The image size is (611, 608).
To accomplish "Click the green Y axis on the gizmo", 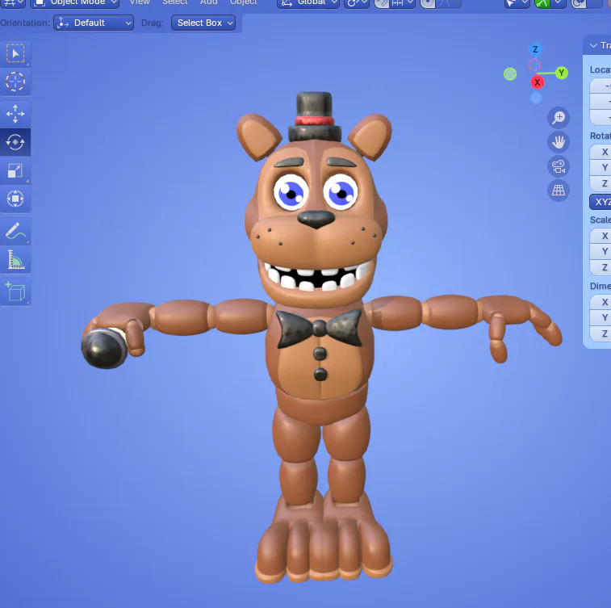I will pos(562,73).
